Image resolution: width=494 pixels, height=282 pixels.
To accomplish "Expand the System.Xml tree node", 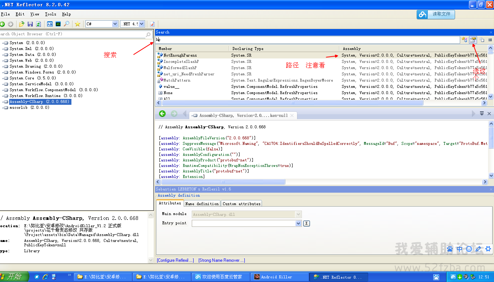I will pos(3,49).
